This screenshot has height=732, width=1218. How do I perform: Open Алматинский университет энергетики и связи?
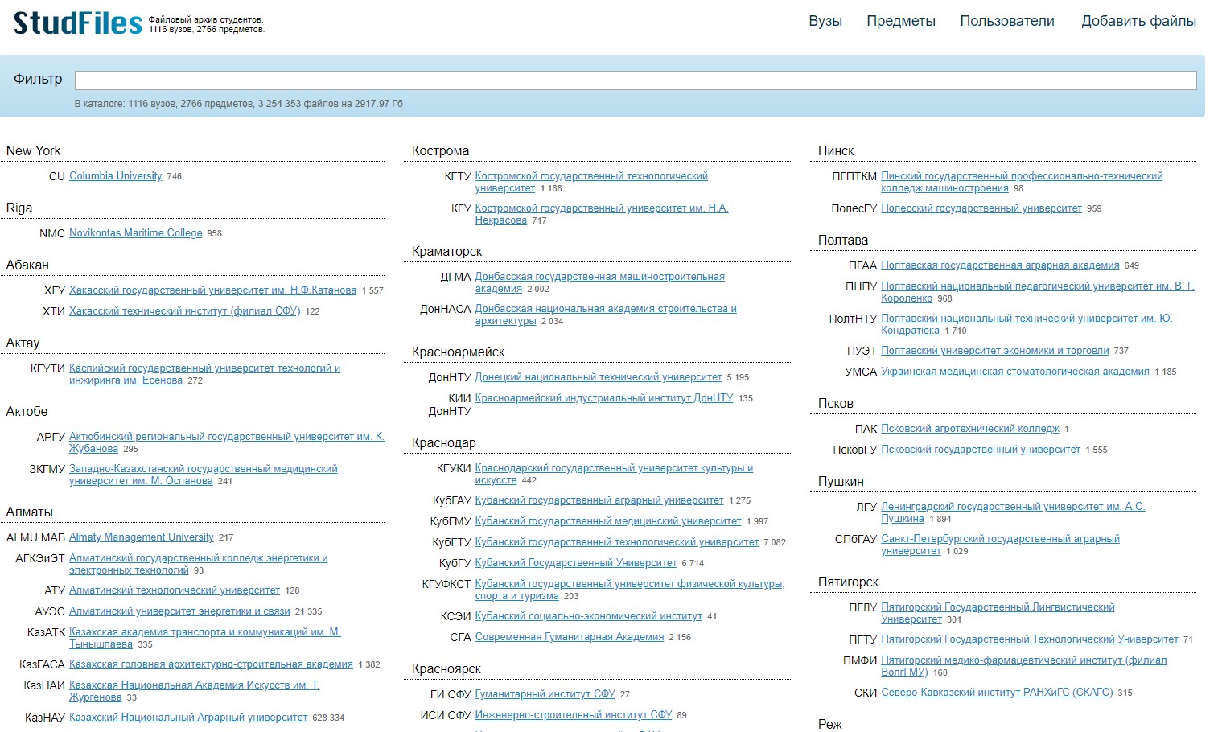(179, 611)
